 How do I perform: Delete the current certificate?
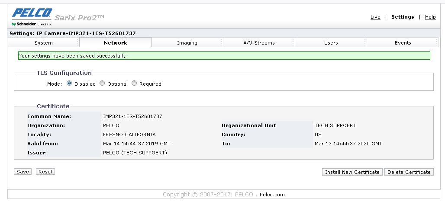409,172
